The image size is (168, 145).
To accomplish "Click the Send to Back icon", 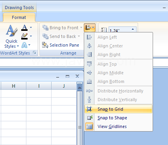I will click(45, 36).
